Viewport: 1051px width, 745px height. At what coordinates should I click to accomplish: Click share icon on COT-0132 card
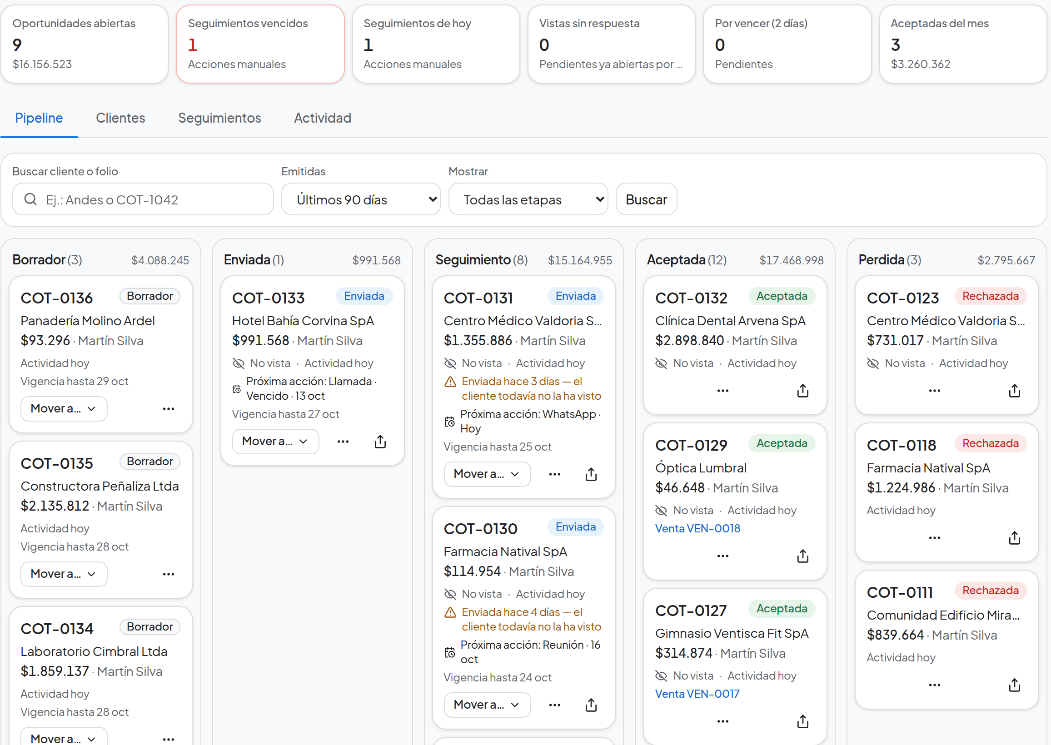coord(803,390)
